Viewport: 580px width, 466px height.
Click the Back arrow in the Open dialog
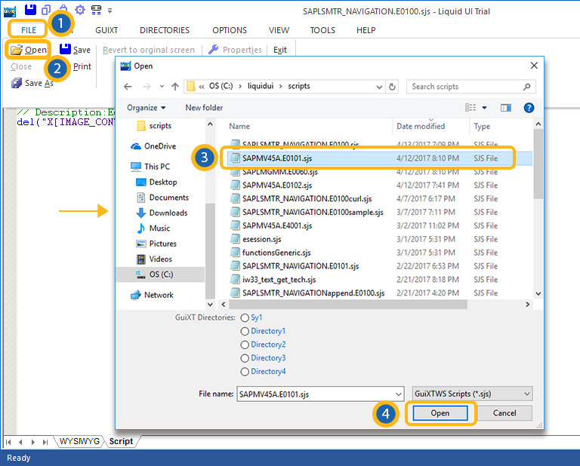tap(128, 87)
